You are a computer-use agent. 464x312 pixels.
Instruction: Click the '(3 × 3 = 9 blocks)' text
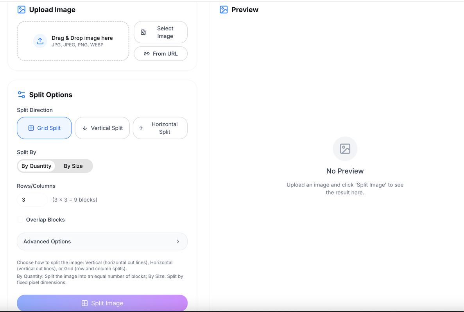[75, 200]
